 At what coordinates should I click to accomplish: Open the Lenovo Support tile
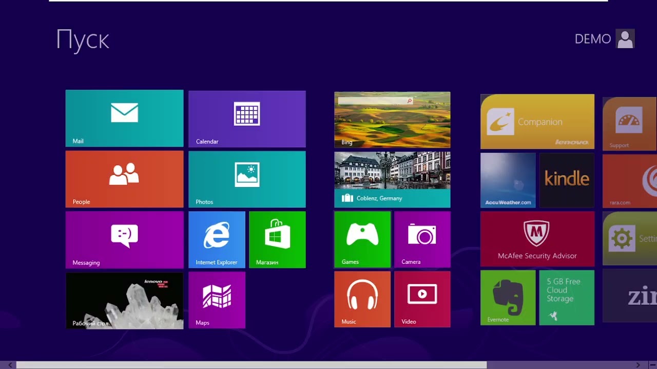click(630, 124)
